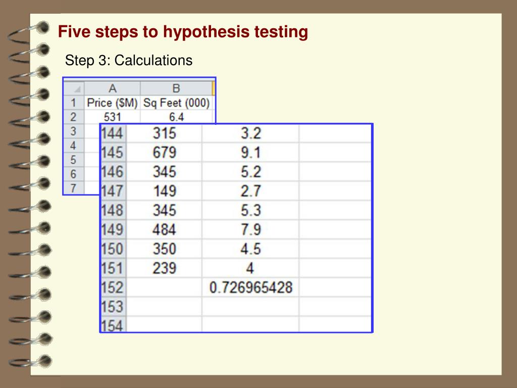The width and height of the screenshot is (517, 388).
Task: Click price cell 679
Action: (164, 153)
